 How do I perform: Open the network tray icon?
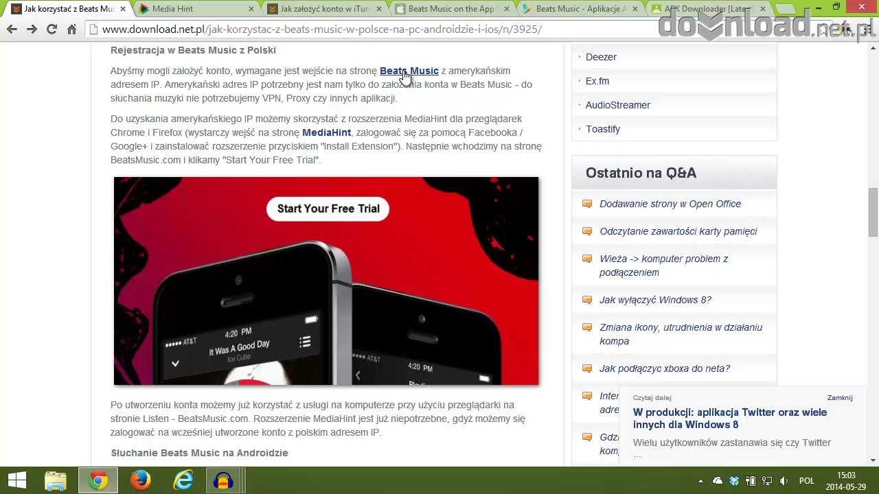[x=767, y=481]
